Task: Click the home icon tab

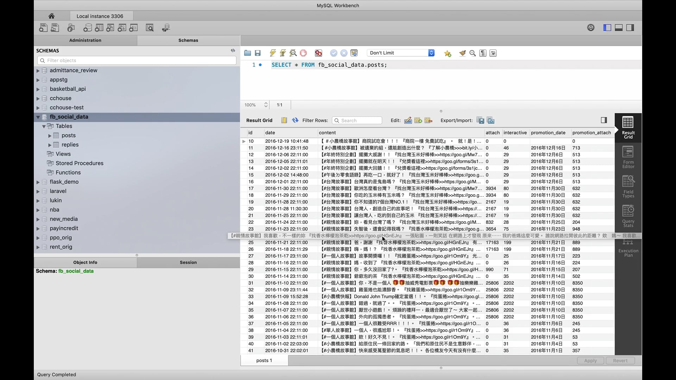Action: pyautogui.click(x=51, y=16)
